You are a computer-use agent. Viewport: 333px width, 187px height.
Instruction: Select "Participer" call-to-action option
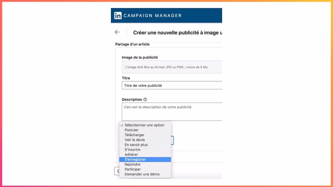tap(145, 169)
